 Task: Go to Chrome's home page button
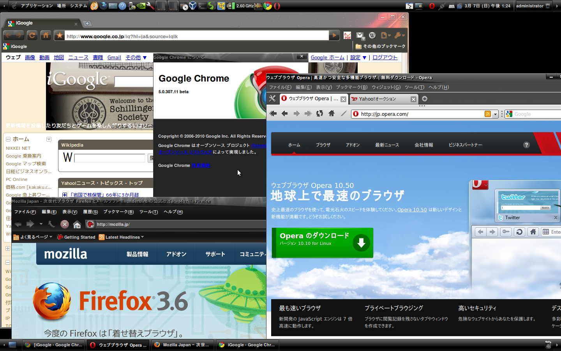tap(46, 35)
